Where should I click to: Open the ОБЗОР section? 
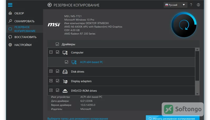click(x=19, y=13)
